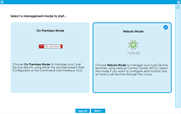The image size is (181, 114).
Task: Click "Select a management mode to start" title
Action: tap(39, 16)
